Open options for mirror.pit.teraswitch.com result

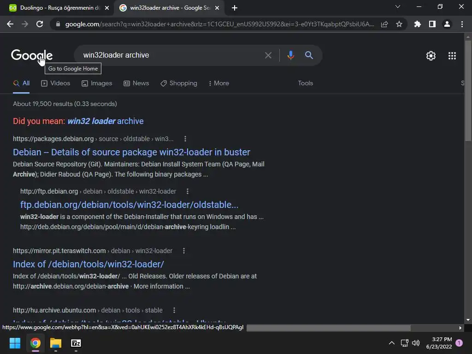pos(183,251)
